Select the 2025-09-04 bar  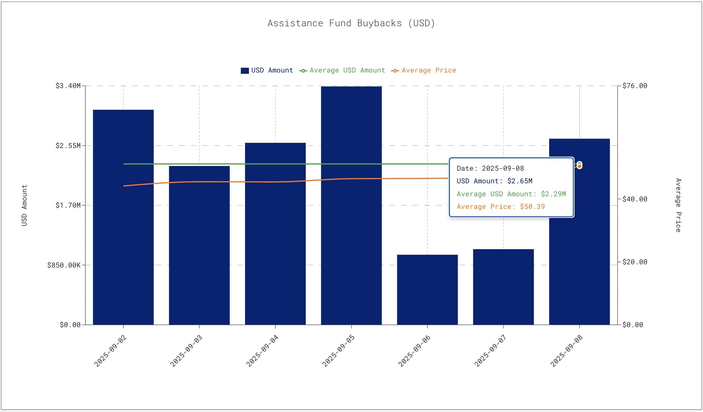tap(275, 234)
